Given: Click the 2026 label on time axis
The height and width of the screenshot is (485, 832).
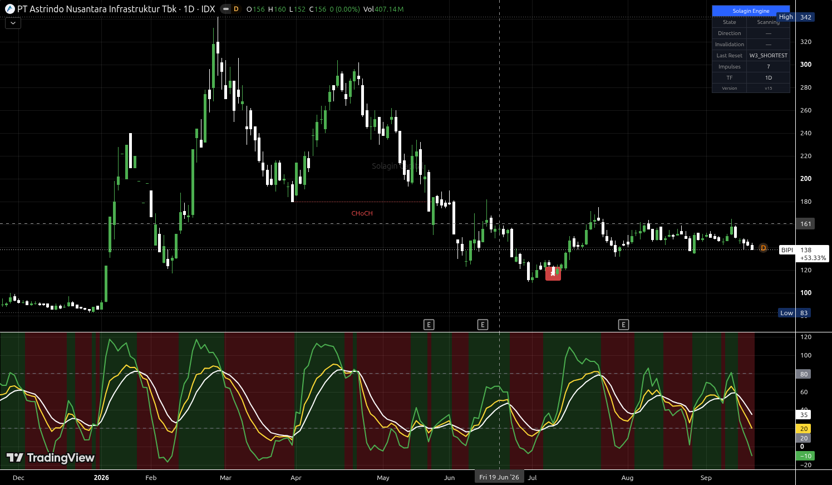Looking at the screenshot, I should point(101,478).
